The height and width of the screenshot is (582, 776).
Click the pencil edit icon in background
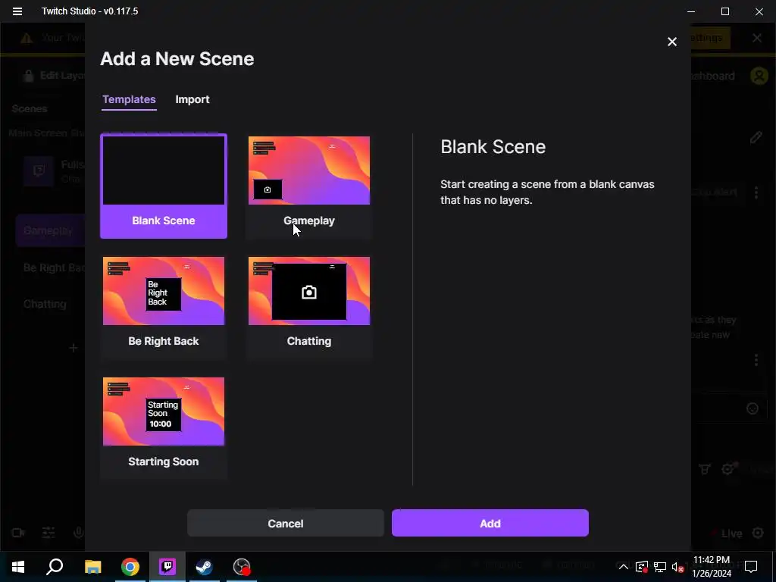coord(756,138)
